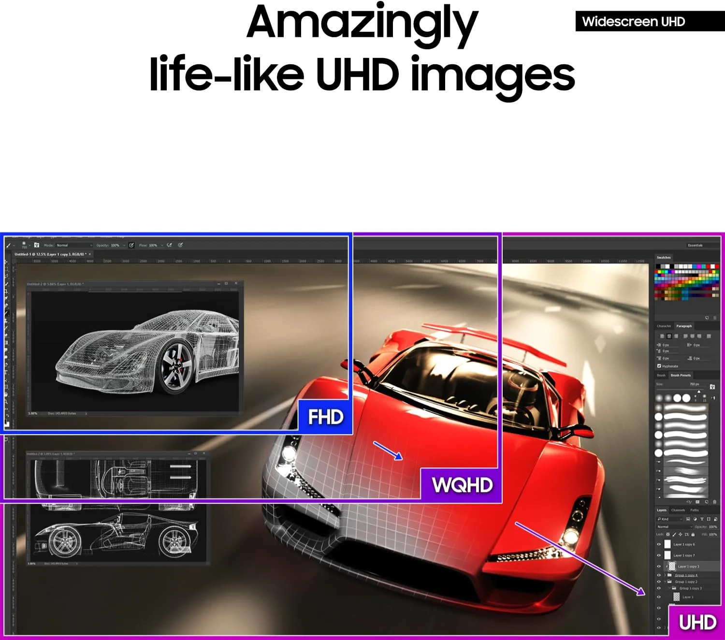Viewport: 725px width, 640px height.
Task: Click the airbrush icon beside Flow
Action: 169,245
